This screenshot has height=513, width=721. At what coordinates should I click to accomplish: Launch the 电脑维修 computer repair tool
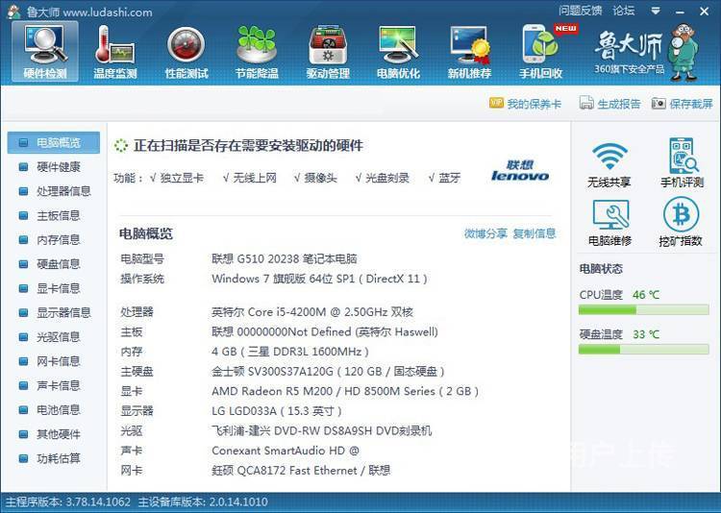pos(609,223)
